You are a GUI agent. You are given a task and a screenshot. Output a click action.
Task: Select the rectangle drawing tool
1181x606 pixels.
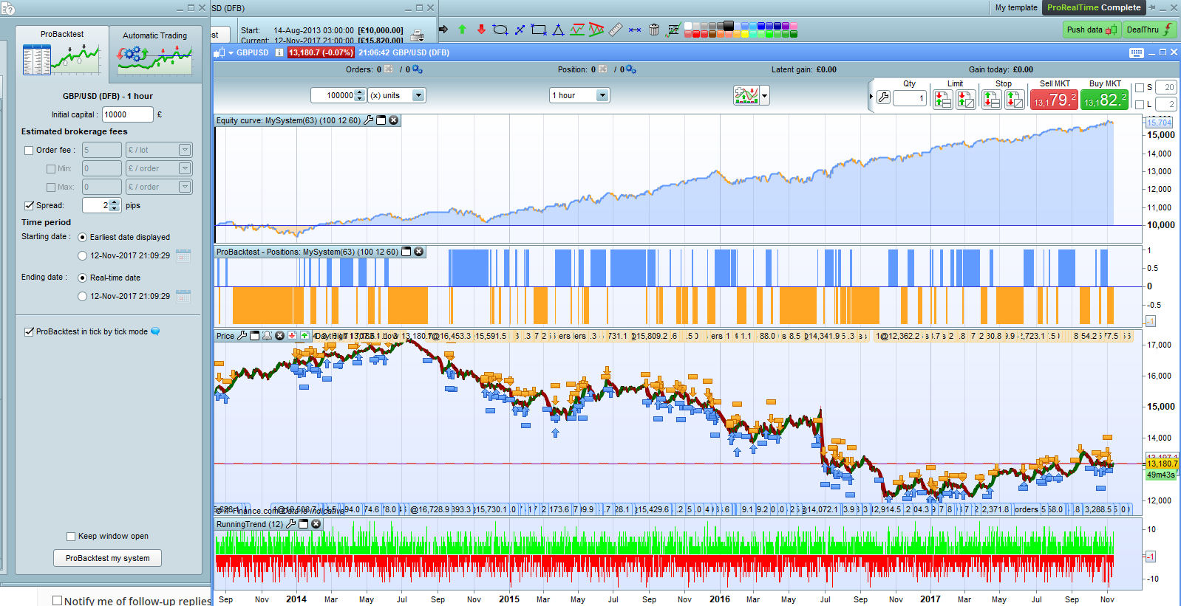pos(539,30)
